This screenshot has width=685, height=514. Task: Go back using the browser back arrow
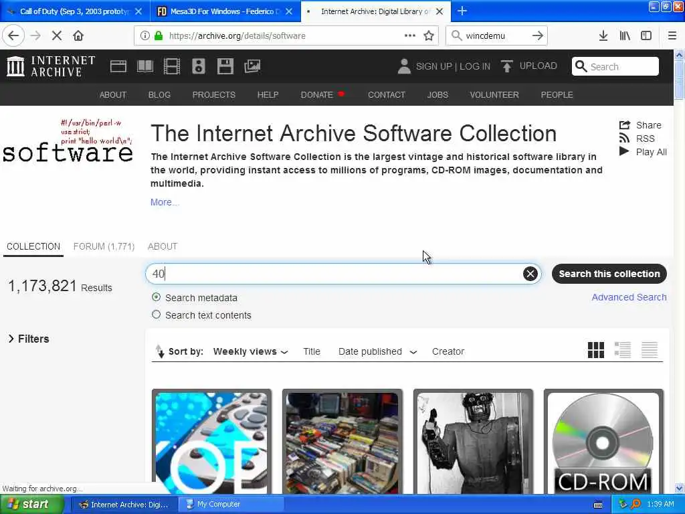pyautogui.click(x=13, y=36)
